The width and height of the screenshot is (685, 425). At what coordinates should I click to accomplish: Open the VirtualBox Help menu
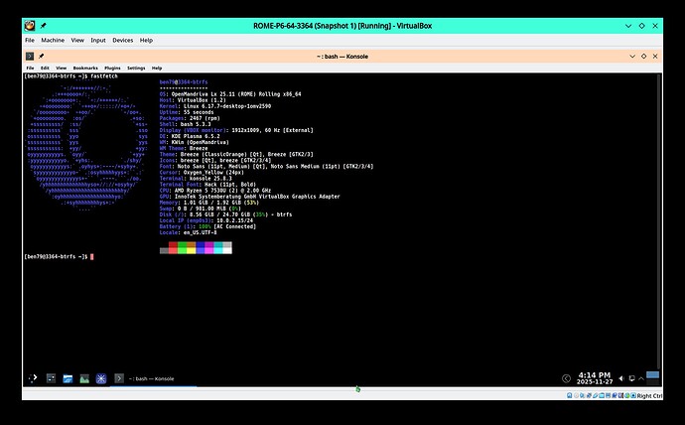pos(146,40)
